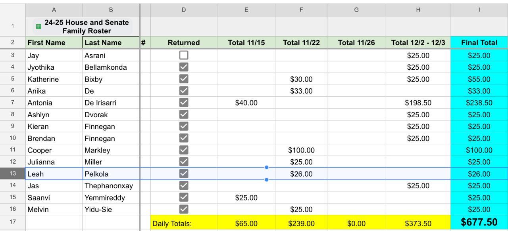Viewport: 508px width, 231px height.
Task: Click the $677.50 grand total cell
Action: click(479, 223)
